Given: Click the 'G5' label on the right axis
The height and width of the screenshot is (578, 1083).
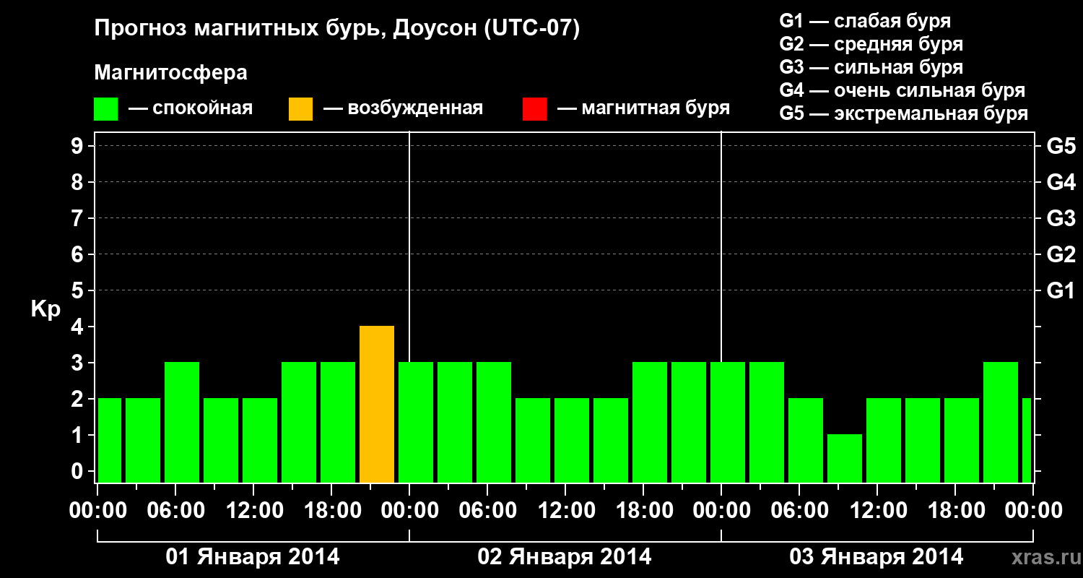Looking at the screenshot, I should tap(1061, 146).
